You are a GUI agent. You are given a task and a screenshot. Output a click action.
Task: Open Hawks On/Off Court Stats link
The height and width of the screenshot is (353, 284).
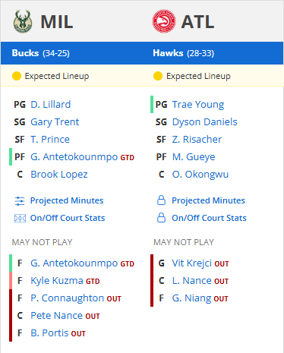tap(209, 218)
